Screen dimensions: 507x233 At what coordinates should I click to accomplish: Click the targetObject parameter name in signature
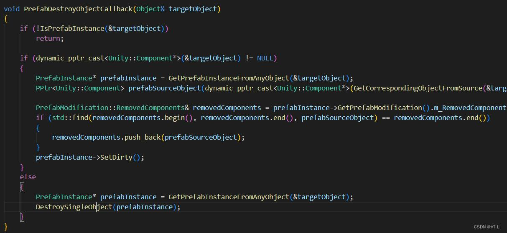[x=193, y=9]
